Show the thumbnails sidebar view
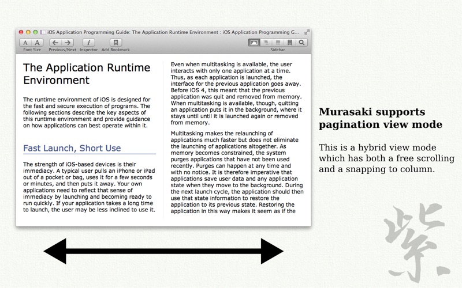 tap(254, 43)
